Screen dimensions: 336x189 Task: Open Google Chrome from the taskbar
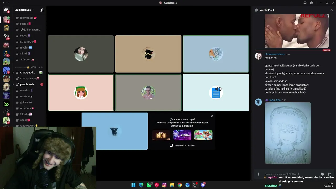(x=180, y=185)
